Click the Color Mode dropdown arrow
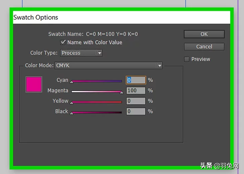The image size is (244, 174). pyautogui.click(x=160, y=66)
